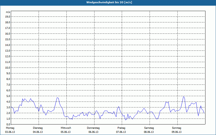Click the 16,0 y-axis label
This screenshot has height=135, width=216.
tap(8, 33)
